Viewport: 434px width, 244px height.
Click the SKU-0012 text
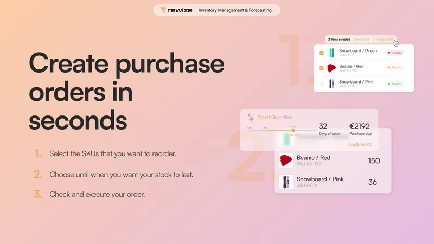pos(346,55)
